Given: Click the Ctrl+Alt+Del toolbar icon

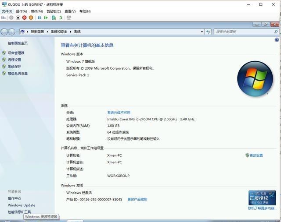Looking at the screenshot, I should tap(4, 18).
